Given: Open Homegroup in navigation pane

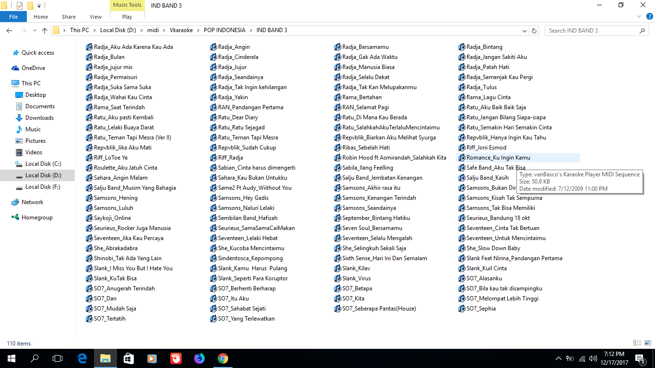Looking at the screenshot, I should (37, 218).
